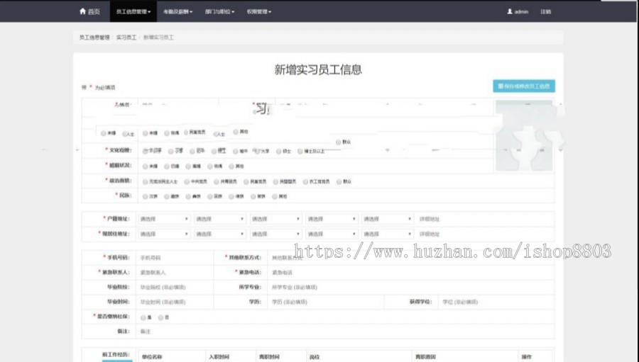Click the 紧急电话 input field
The height and width of the screenshot is (362, 639).
tap(410, 273)
